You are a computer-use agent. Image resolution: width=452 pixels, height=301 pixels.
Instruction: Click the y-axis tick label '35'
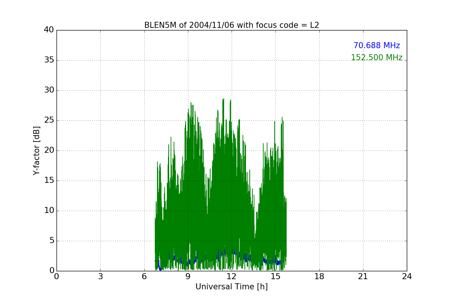[x=49, y=60]
